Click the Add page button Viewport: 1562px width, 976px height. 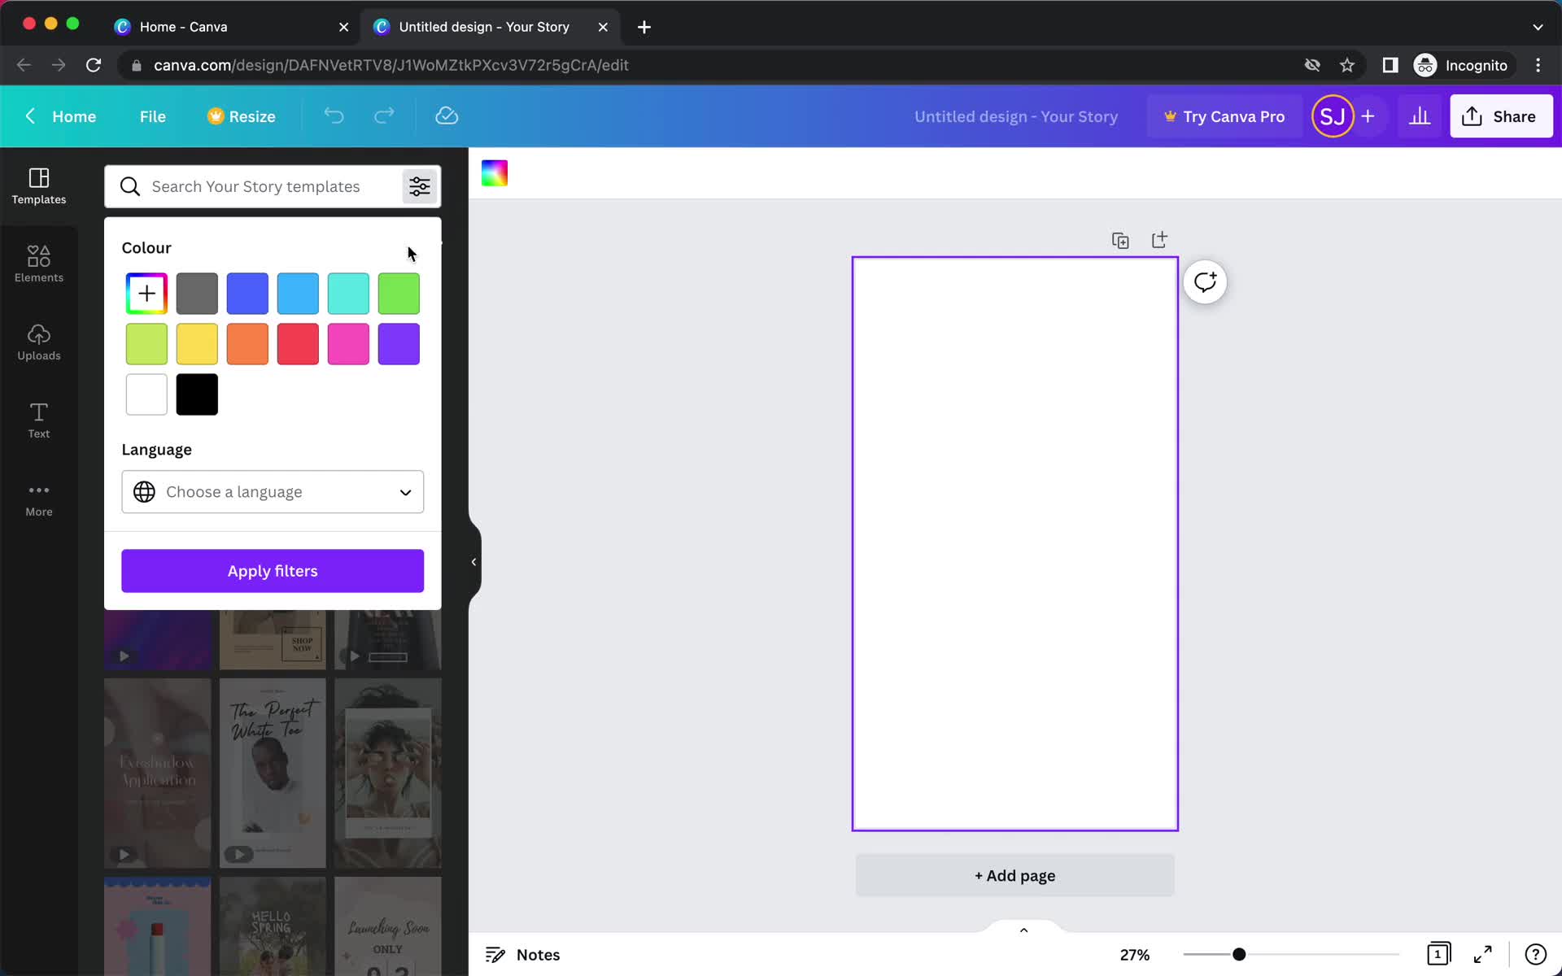pyautogui.click(x=1014, y=875)
